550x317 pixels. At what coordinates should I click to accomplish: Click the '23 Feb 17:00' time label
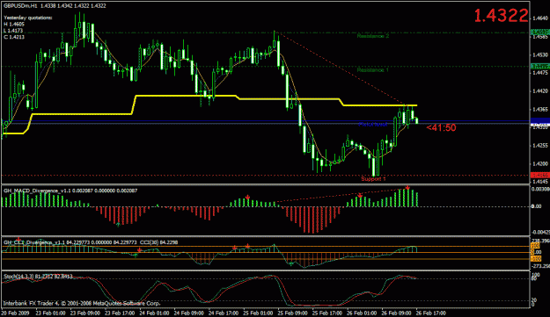pyautogui.click(x=120, y=313)
